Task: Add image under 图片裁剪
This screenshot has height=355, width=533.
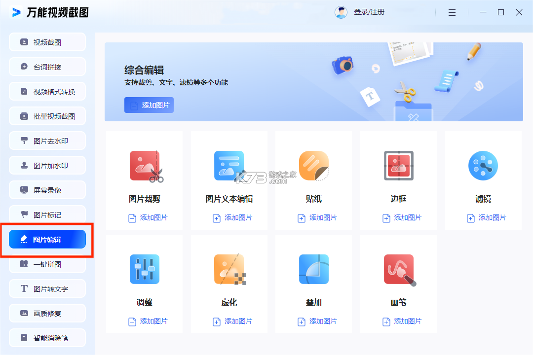Action: pos(148,218)
